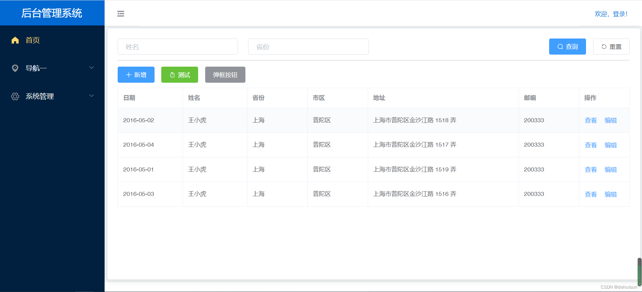Open the 首页 menu item
The height and width of the screenshot is (292, 642).
pos(33,40)
